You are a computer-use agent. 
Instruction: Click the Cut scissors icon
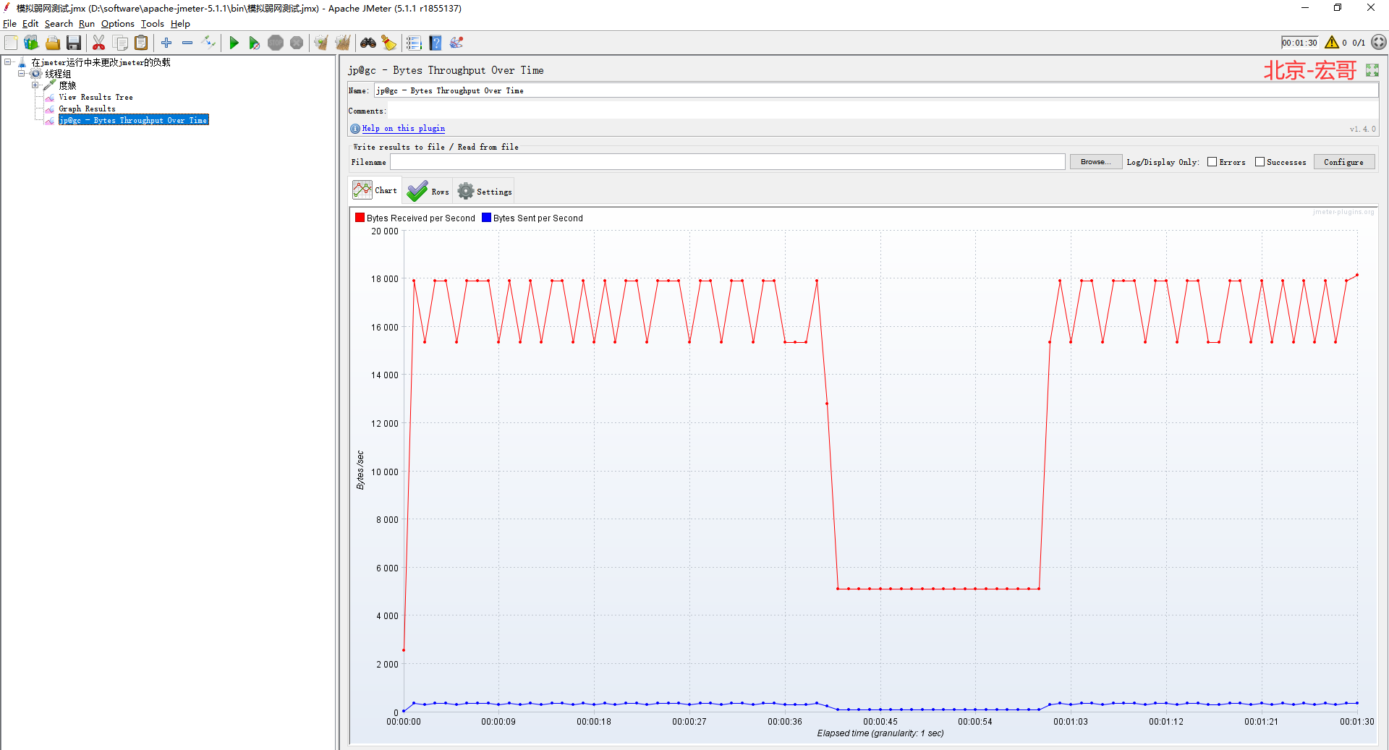[99, 43]
